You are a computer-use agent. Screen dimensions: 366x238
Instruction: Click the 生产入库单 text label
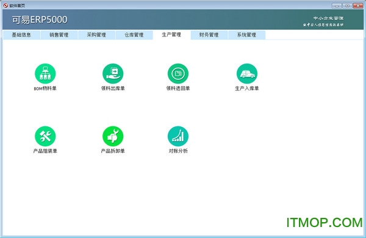click(247, 88)
